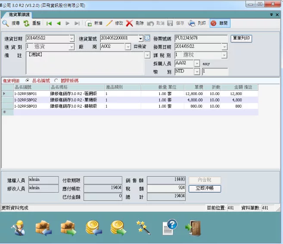Click the 列印 printer icon
This screenshot has width=283, height=244.
192,23
